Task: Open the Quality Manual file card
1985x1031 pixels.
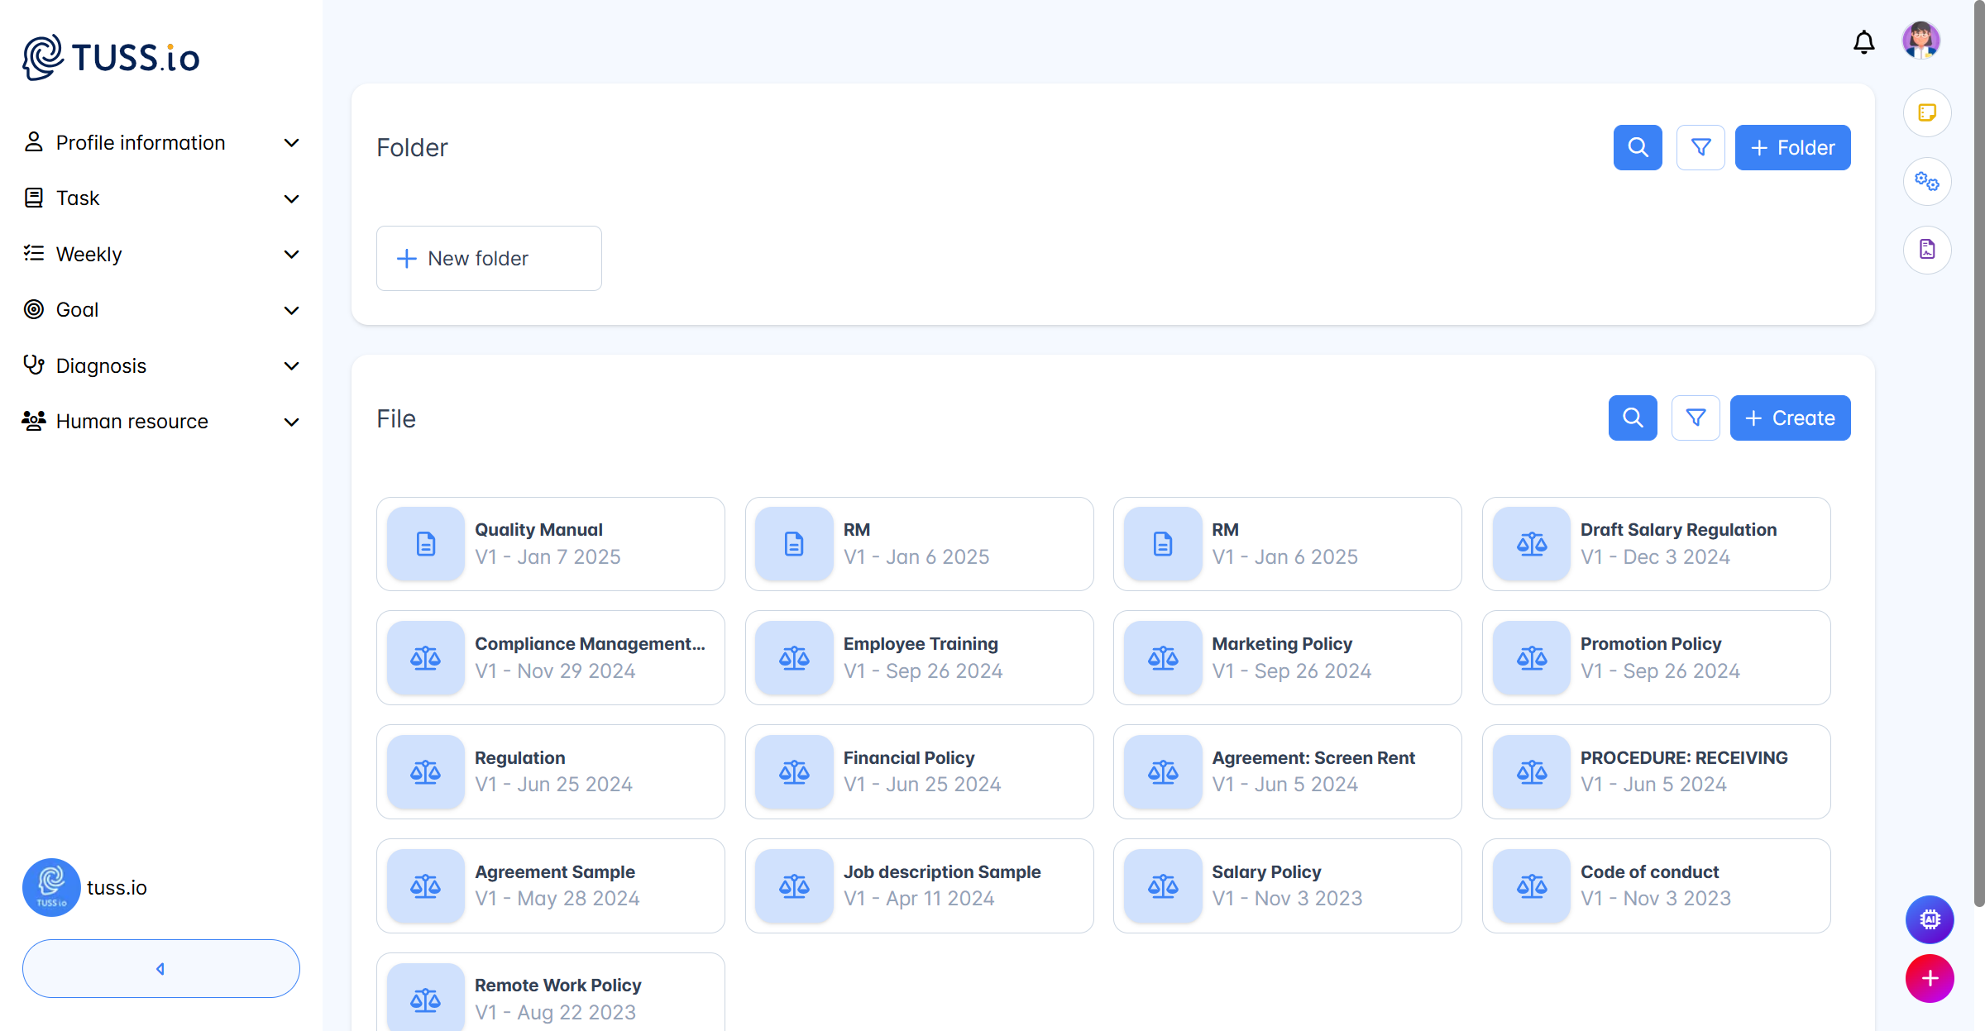Action: coord(550,544)
